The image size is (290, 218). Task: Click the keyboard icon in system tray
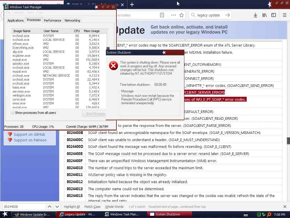point(246,215)
